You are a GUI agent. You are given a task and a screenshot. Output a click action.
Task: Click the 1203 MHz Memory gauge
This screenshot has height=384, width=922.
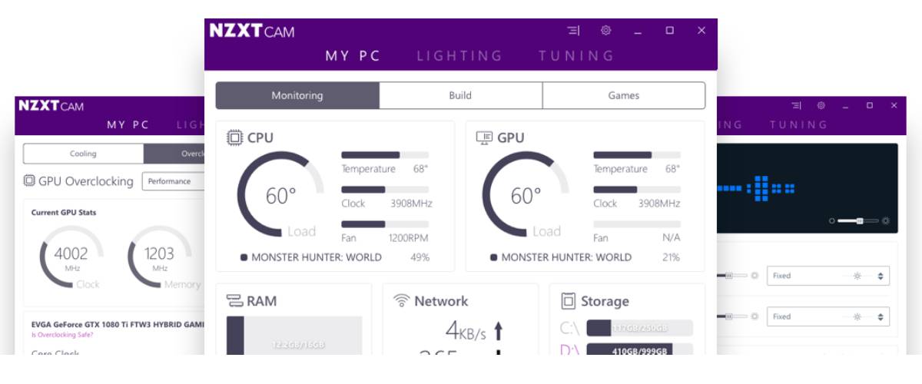[x=160, y=258]
